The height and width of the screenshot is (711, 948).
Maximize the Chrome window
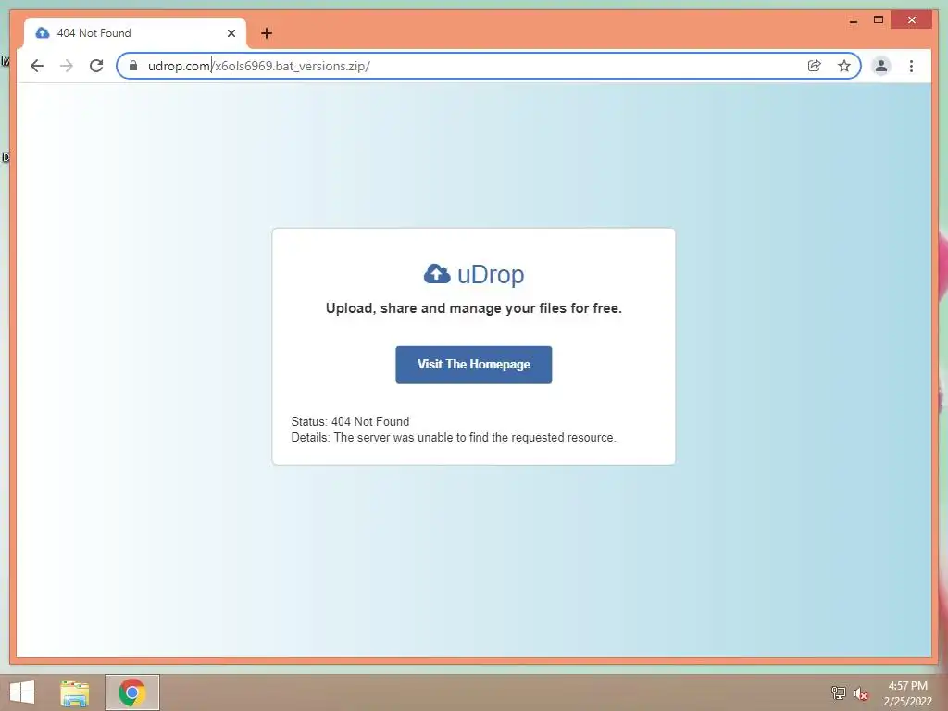pyautogui.click(x=879, y=20)
